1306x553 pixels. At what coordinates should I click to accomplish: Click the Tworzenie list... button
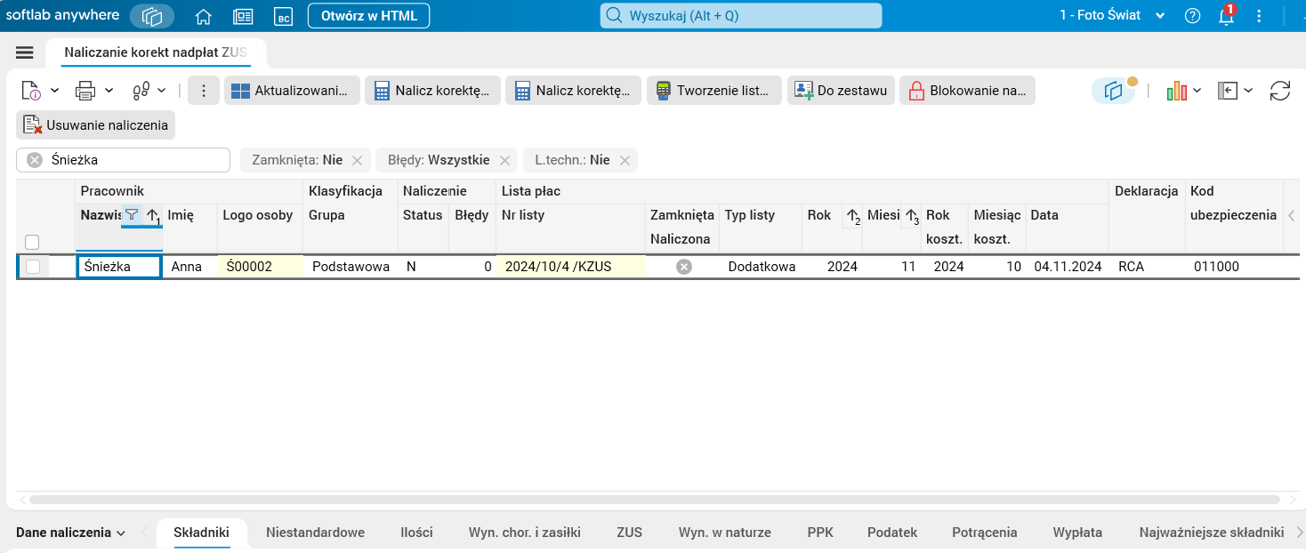pos(713,90)
